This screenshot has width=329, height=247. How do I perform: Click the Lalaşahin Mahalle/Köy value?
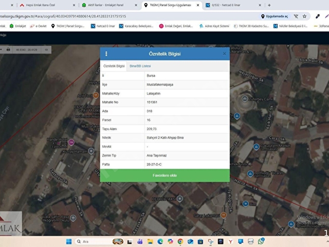coord(153,94)
